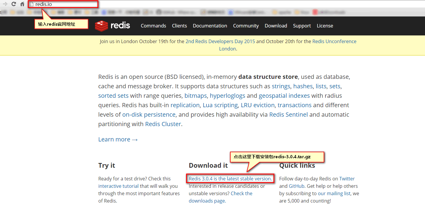Follow the bitmaps link
Screen dimensions: 425x212
tap(196, 96)
